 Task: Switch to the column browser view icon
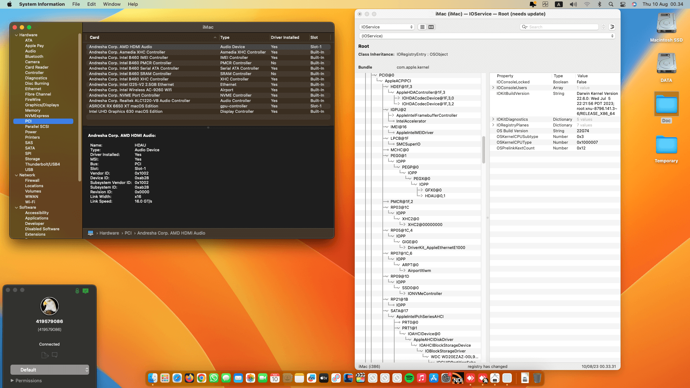click(x=431, y=27)
